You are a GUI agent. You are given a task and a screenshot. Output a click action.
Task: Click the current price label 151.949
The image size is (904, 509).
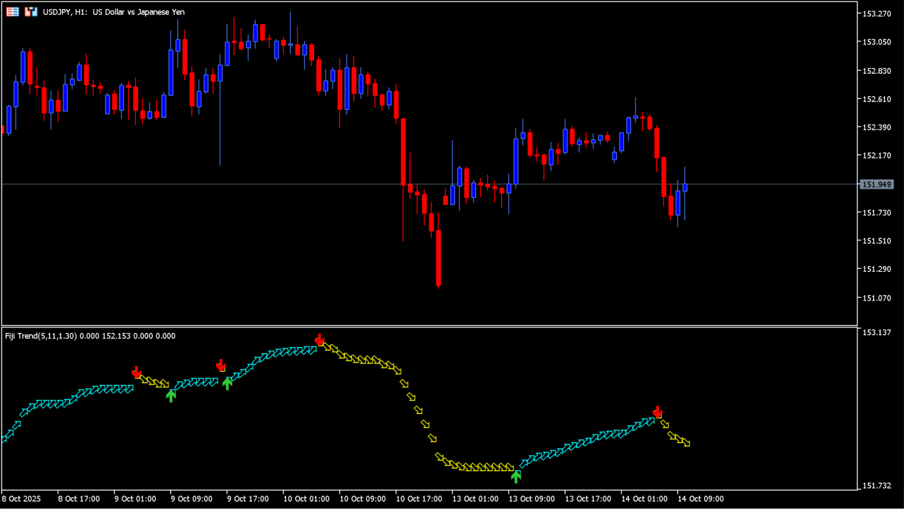[877, 184]
